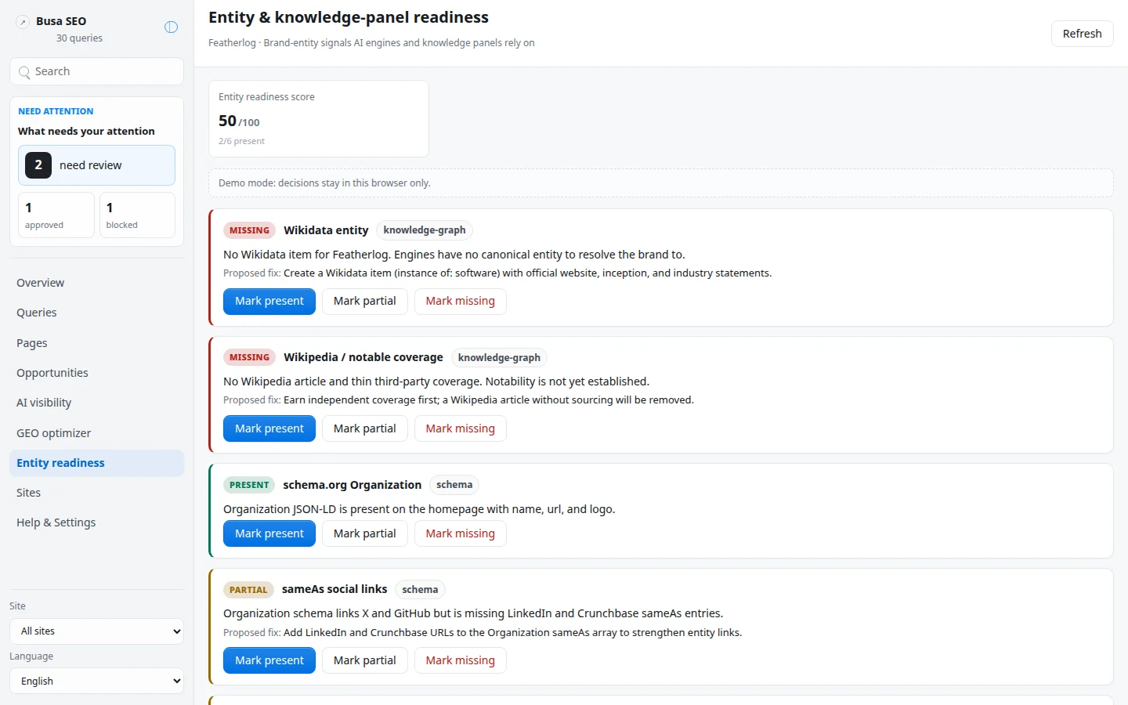Open the 1 approved tile
This screenshot has width=1128, height=705.
[56, 215]
